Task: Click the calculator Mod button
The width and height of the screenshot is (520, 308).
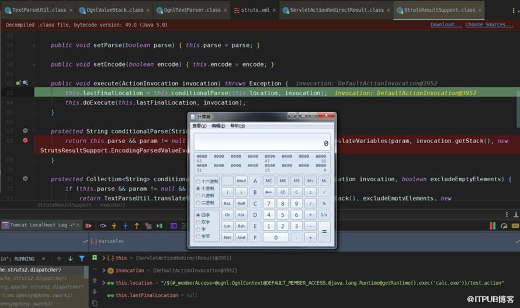Action: click(x=241, y=181)
